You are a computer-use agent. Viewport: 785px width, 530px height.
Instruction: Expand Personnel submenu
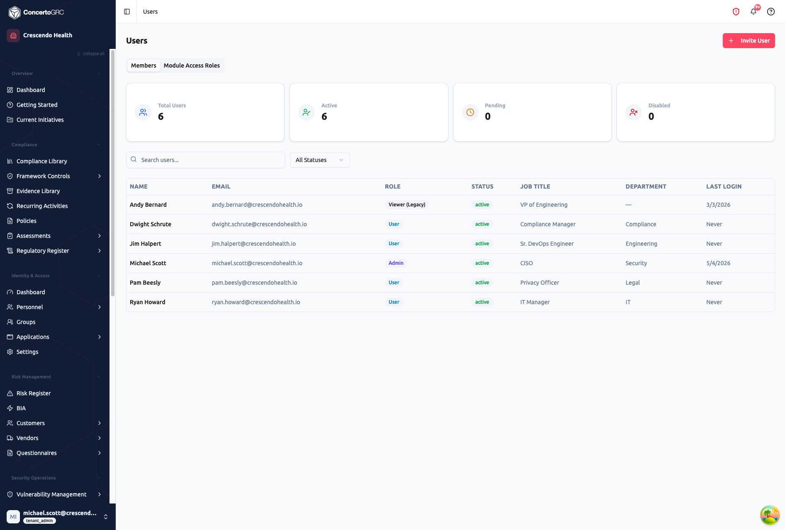(x=100, y=307)
